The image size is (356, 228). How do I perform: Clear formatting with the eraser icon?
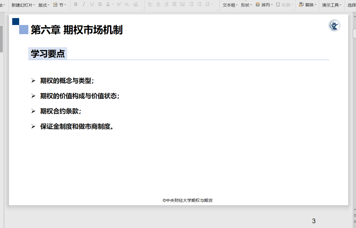[x=136, y=4]
